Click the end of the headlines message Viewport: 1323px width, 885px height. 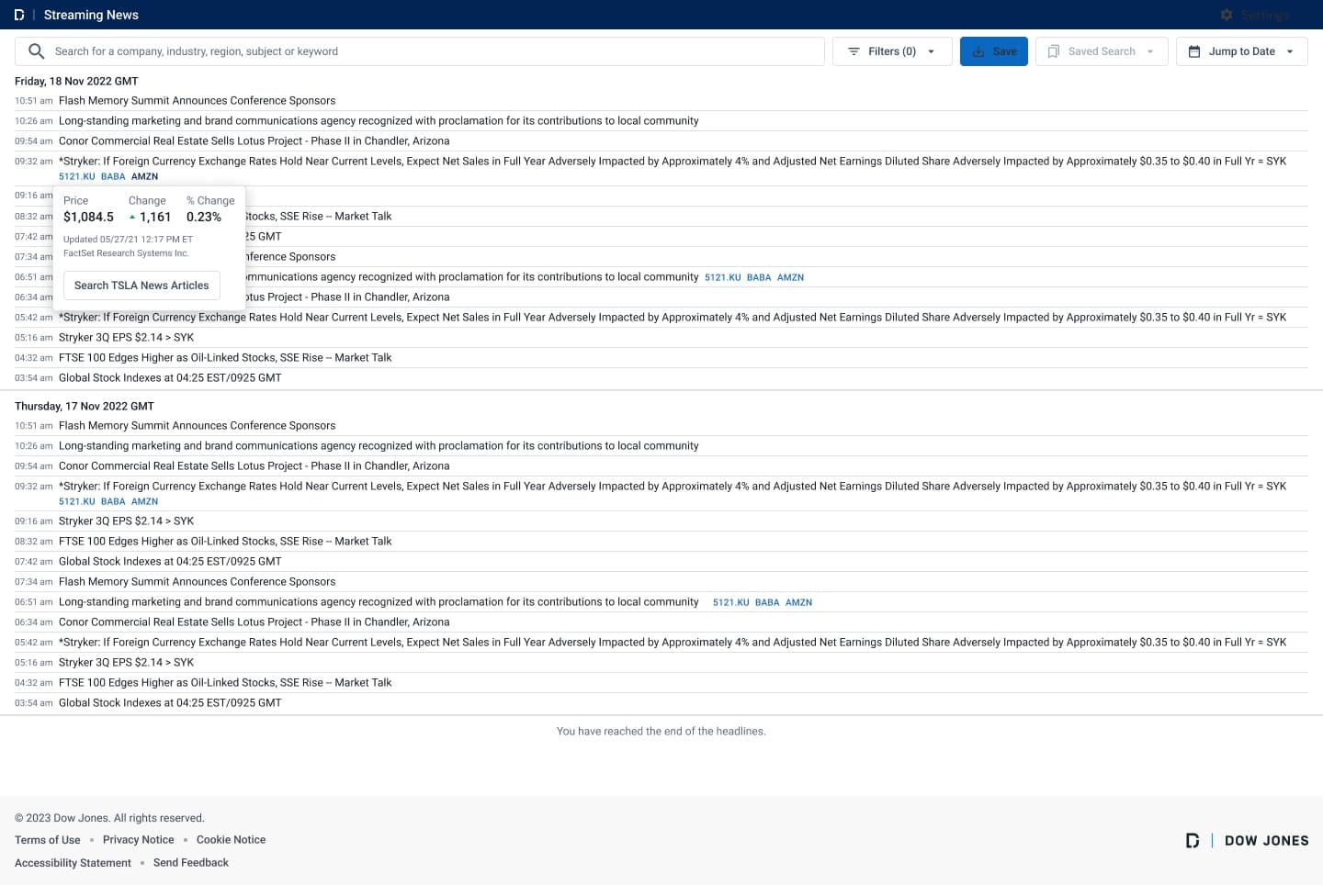tap(661, 732)
